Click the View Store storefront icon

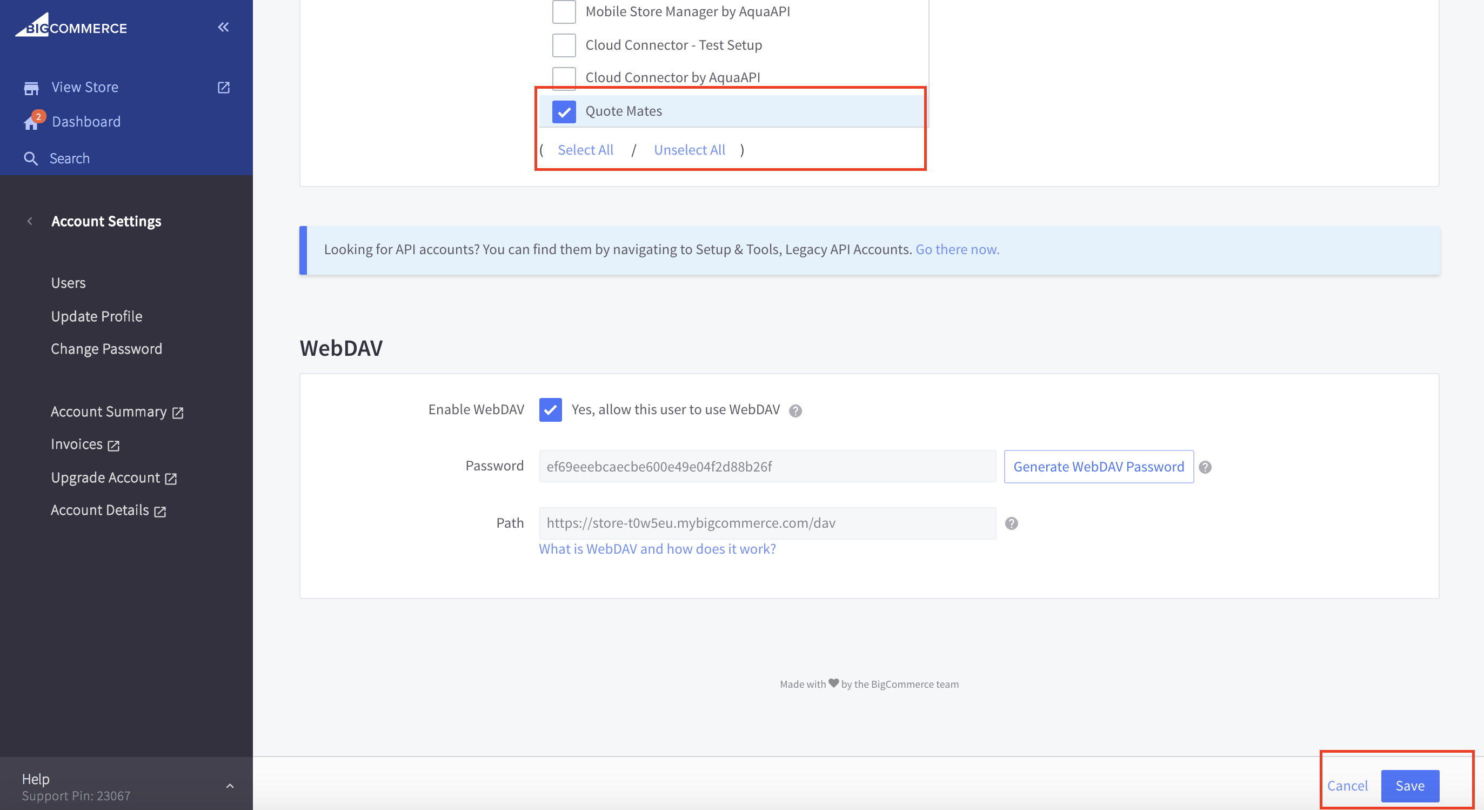tap(31, 88)
